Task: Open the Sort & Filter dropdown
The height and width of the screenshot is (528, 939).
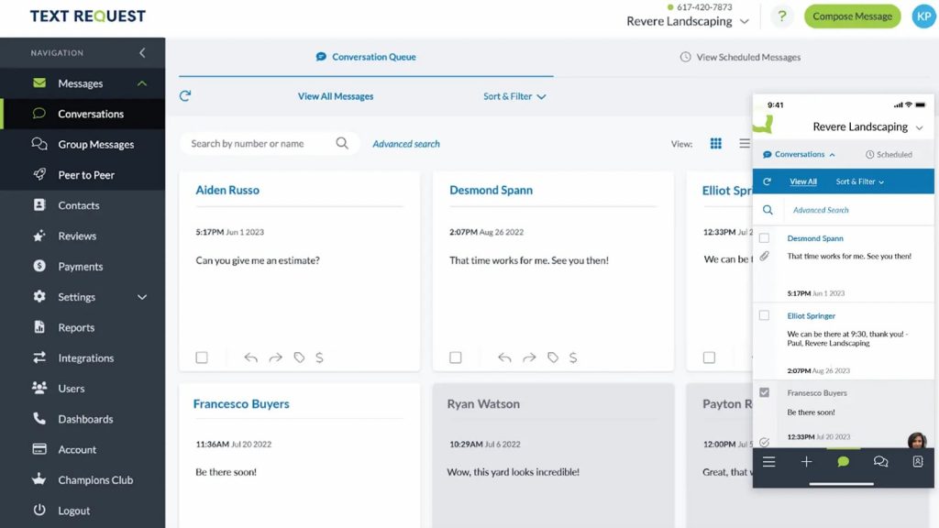Action: (x=514, y=96)
